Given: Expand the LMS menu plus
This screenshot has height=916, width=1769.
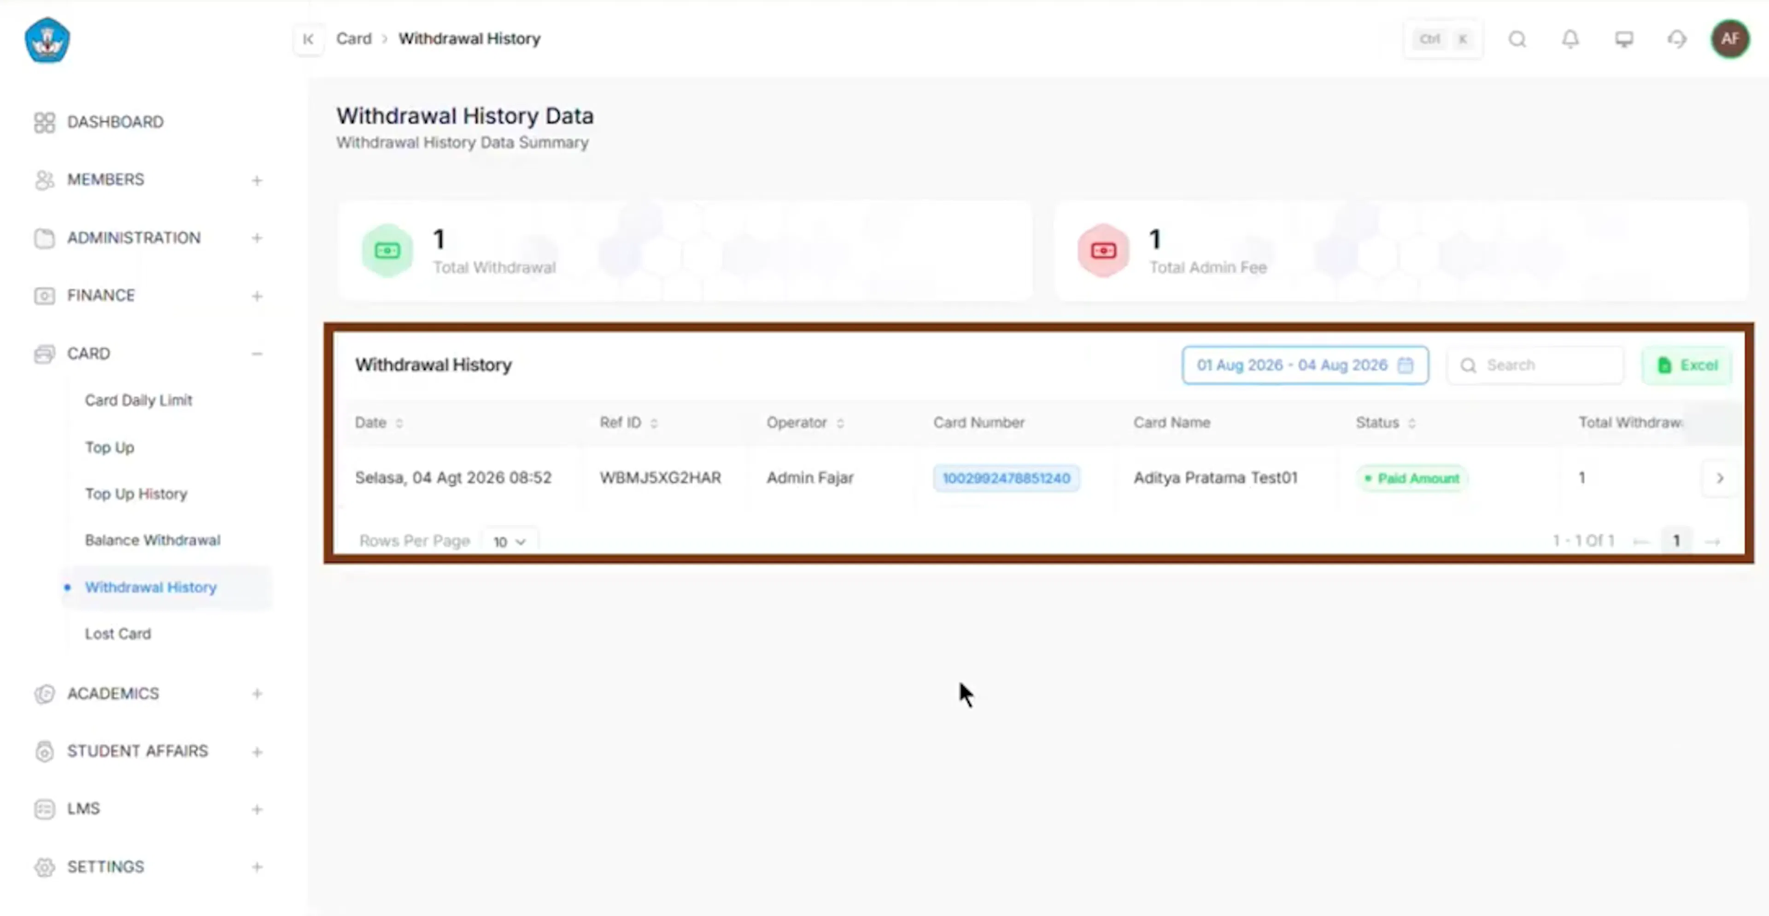Looking at the screenshot, I should (x=257, y=810).
